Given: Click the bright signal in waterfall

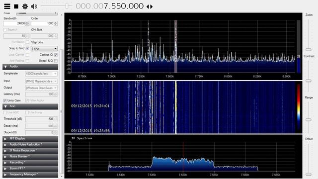Looking at the screenshot, I should coord(176,107).
